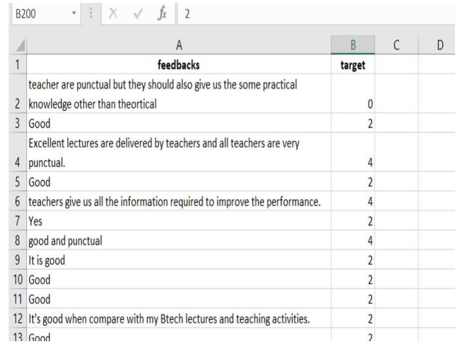The width and height of the screenshot is (462, 360).
Task: Select column B header
Action: pyautogui.click(x=353, y=45)
